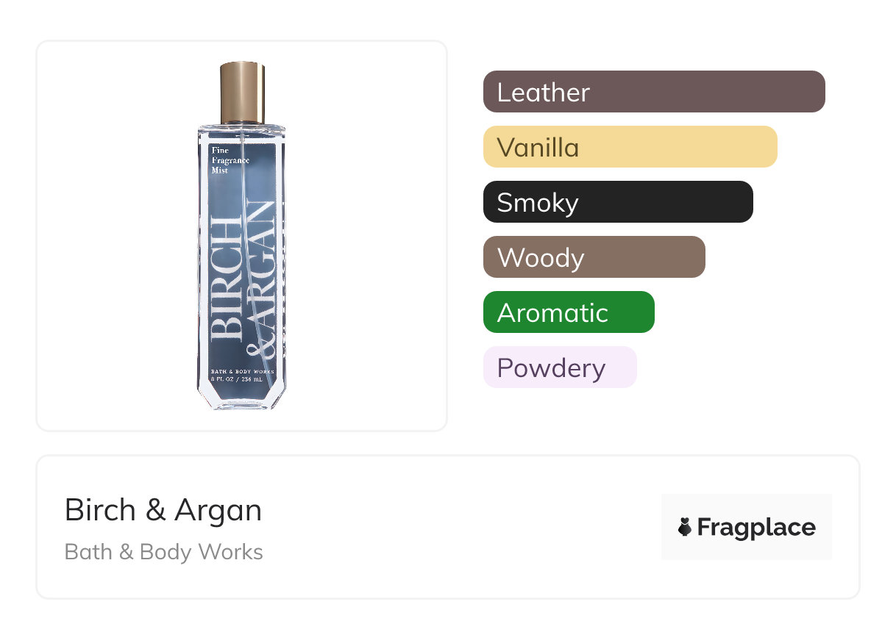Select the Smoky accord bar

[x=618, y=202]
